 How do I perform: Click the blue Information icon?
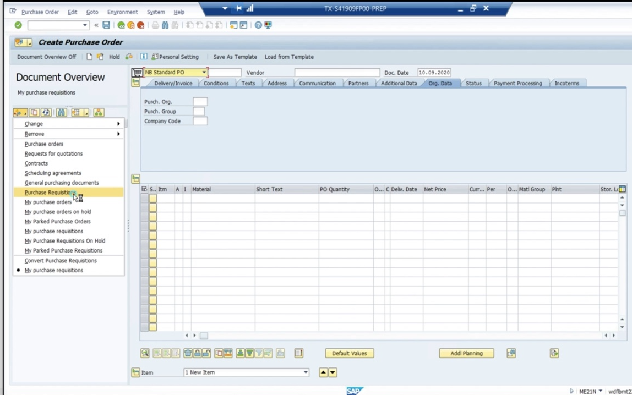[x=144, y=57]
